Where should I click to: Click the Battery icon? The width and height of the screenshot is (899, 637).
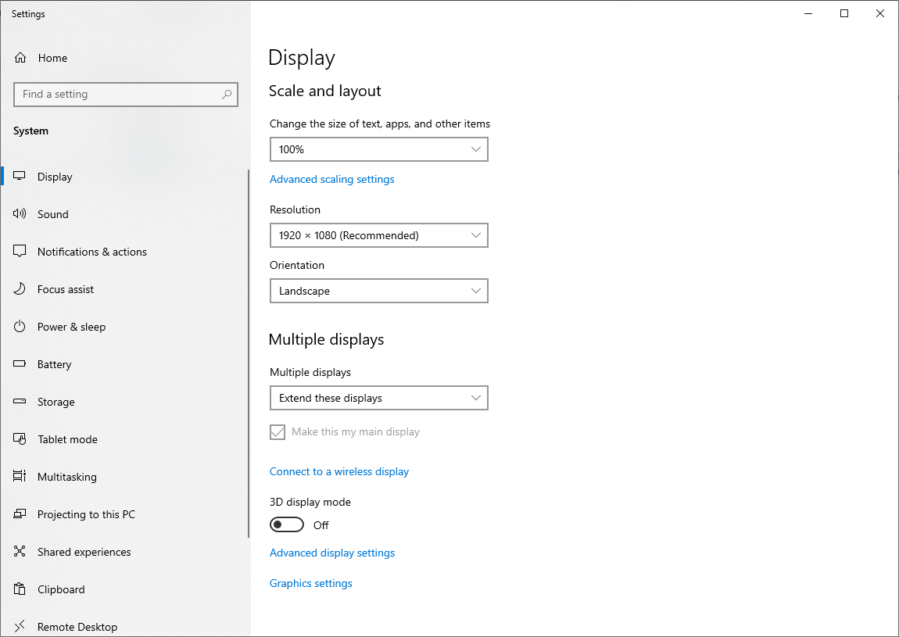tap(20, 363)
